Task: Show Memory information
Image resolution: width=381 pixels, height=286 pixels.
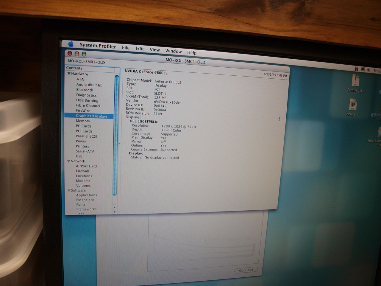Action: (x=83, y=121)
